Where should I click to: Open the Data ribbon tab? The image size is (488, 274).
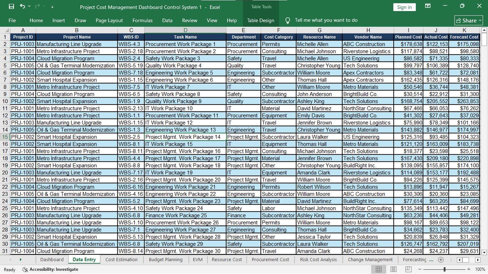[167, 20]
